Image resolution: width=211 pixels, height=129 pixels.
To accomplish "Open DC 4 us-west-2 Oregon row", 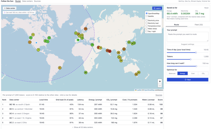I will pos(82,113).
